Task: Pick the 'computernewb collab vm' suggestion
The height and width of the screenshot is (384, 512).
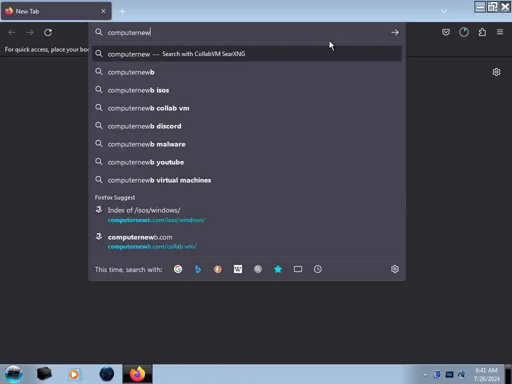Action: (x=247, y=108)
